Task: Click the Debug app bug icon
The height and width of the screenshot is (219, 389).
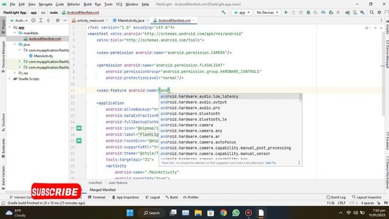Action: [x=308, y=12]
